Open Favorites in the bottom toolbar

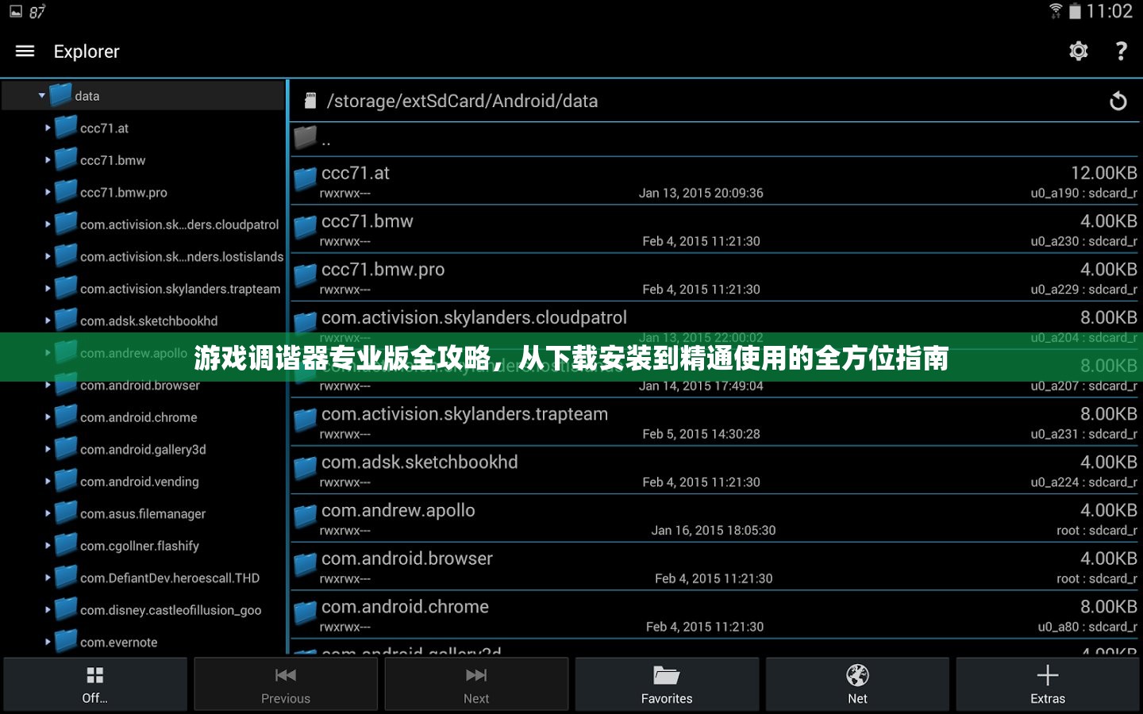[667, 684]
